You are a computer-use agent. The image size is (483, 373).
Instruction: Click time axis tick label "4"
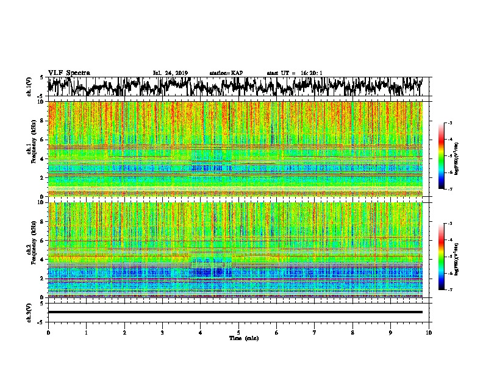click(201, 333)
